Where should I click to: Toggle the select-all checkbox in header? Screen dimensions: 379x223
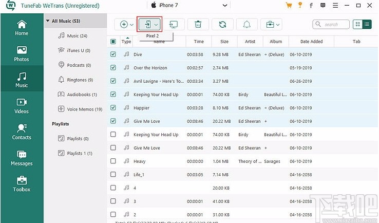(113, 41)
